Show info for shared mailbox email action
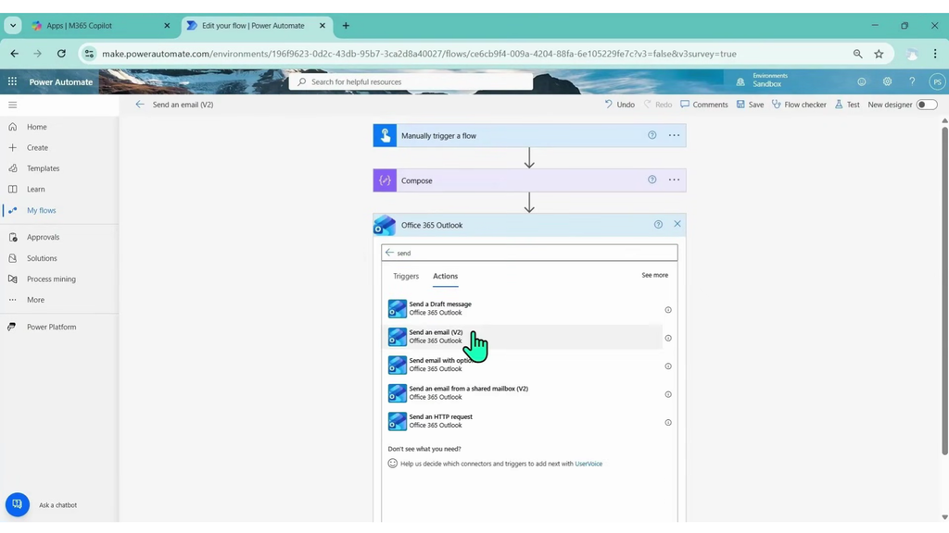This screenshot has width=949, height=533. tap(668, 394)
